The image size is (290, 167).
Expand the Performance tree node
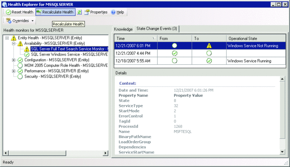(14, 71)
